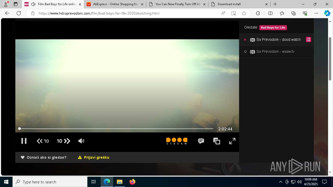This screenshot has height=187, width=333.
Task: Launch Firefox from taskbar
Action: (x=132, y=182)
